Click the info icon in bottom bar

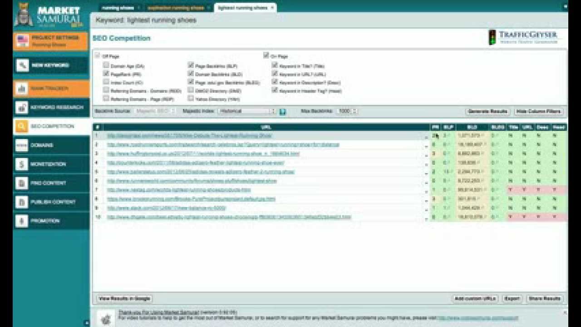pyautogui.click(x=106, y=318)
